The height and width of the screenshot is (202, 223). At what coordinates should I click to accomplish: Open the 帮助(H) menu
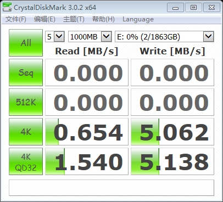tap(103, 19)
